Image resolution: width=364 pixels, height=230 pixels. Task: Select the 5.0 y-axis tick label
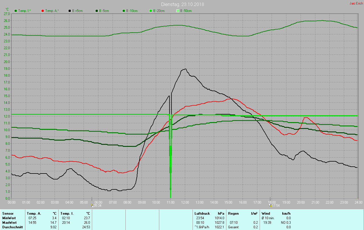coord(8,164)
